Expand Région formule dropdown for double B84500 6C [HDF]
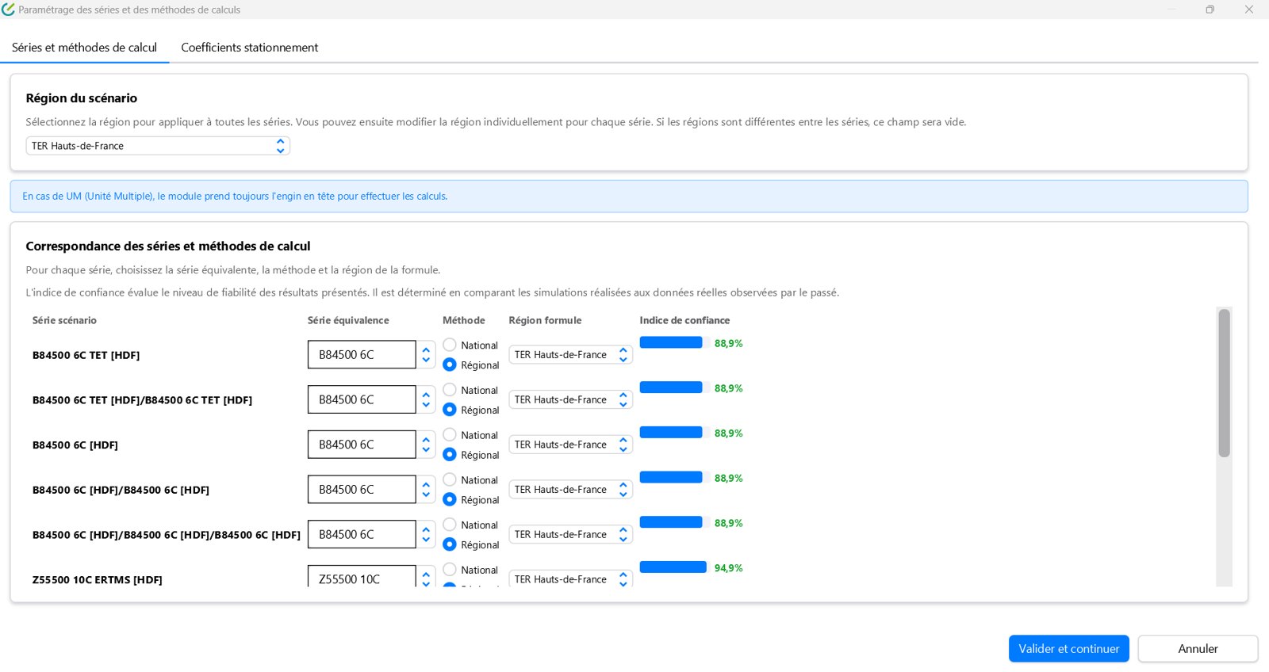Screen dimensions: 1269x672 coord(570,490)
